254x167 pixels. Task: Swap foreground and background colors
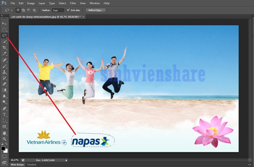pyautogui.click(x=6, y=144)
